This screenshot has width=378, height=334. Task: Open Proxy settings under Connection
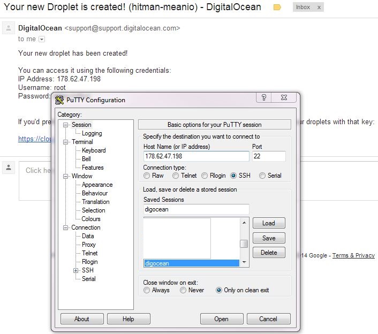(x=89, y=245)
